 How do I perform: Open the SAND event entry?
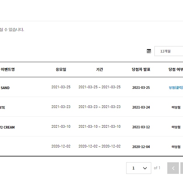point(5,88)
